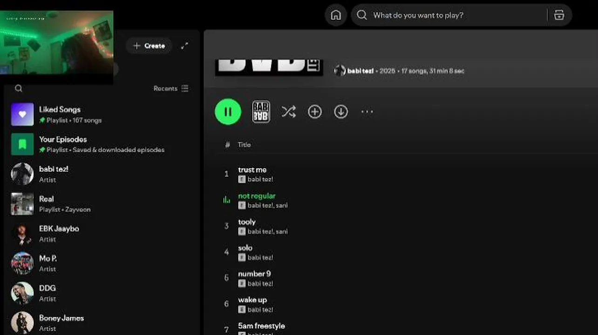
Task: Open the Browse icon in search bar
Action: 559,15
